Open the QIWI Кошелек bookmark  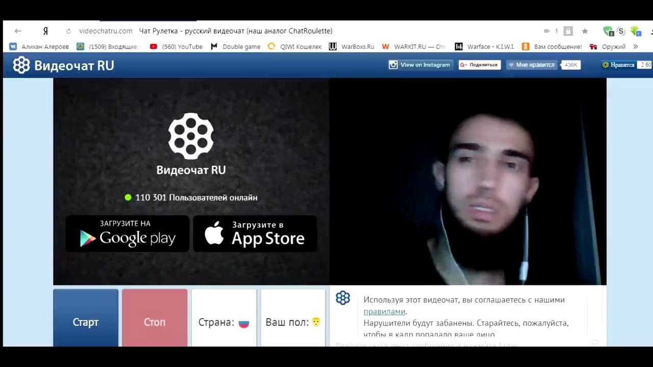pos(294,46)
